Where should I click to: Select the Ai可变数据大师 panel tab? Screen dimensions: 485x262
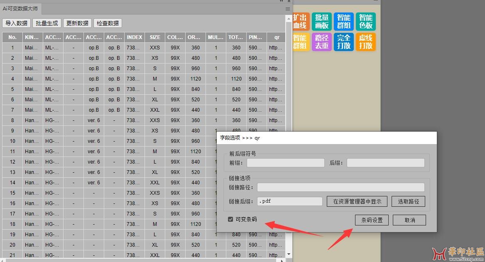20,8
